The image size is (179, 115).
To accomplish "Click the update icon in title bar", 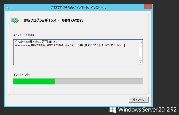I will tap(8, 8).
